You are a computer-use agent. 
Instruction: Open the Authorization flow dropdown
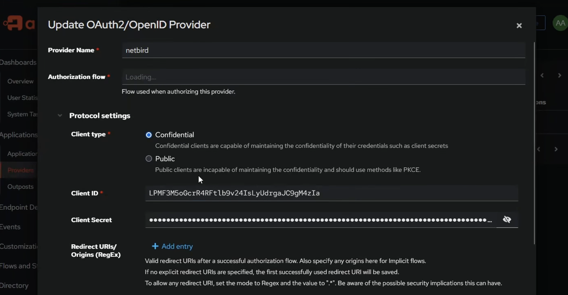tap(323, 77)
